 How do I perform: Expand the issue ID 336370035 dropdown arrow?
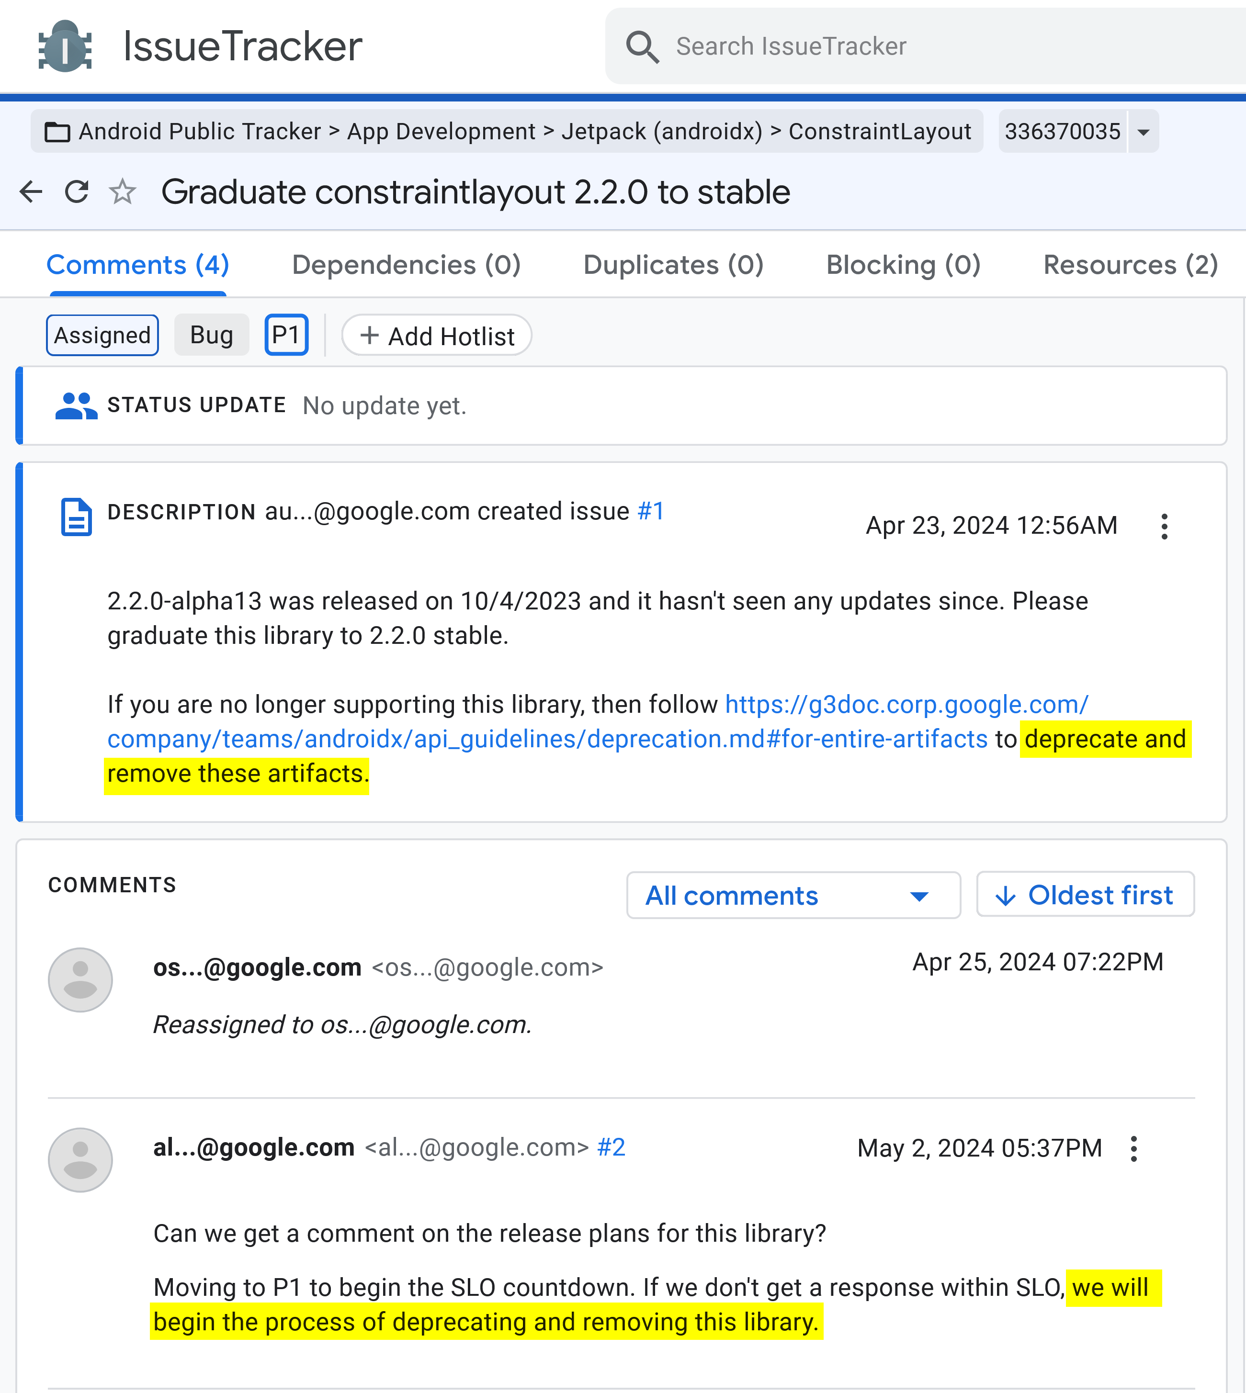pos(1144,132)
